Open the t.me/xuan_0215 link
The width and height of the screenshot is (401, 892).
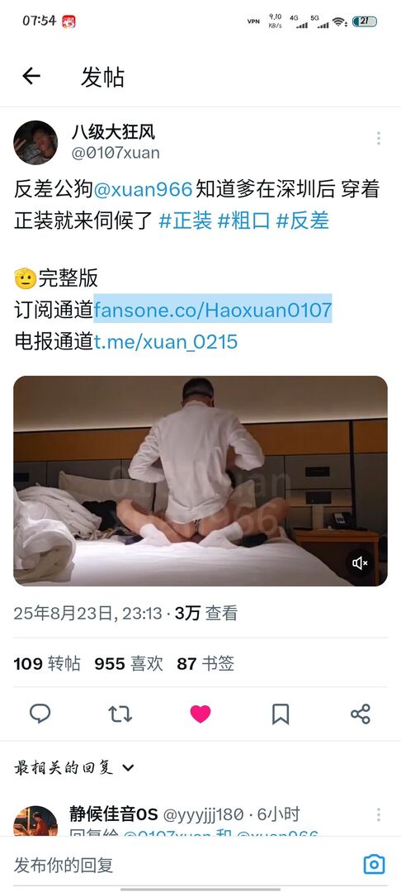point(166,342)
